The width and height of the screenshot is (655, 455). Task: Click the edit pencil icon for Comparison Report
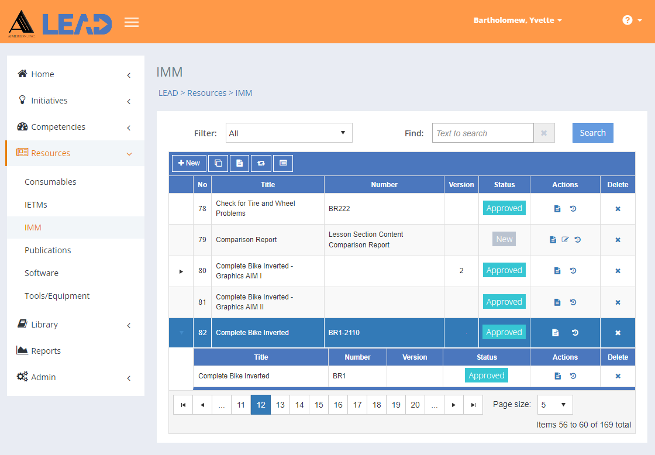(565, 239)
